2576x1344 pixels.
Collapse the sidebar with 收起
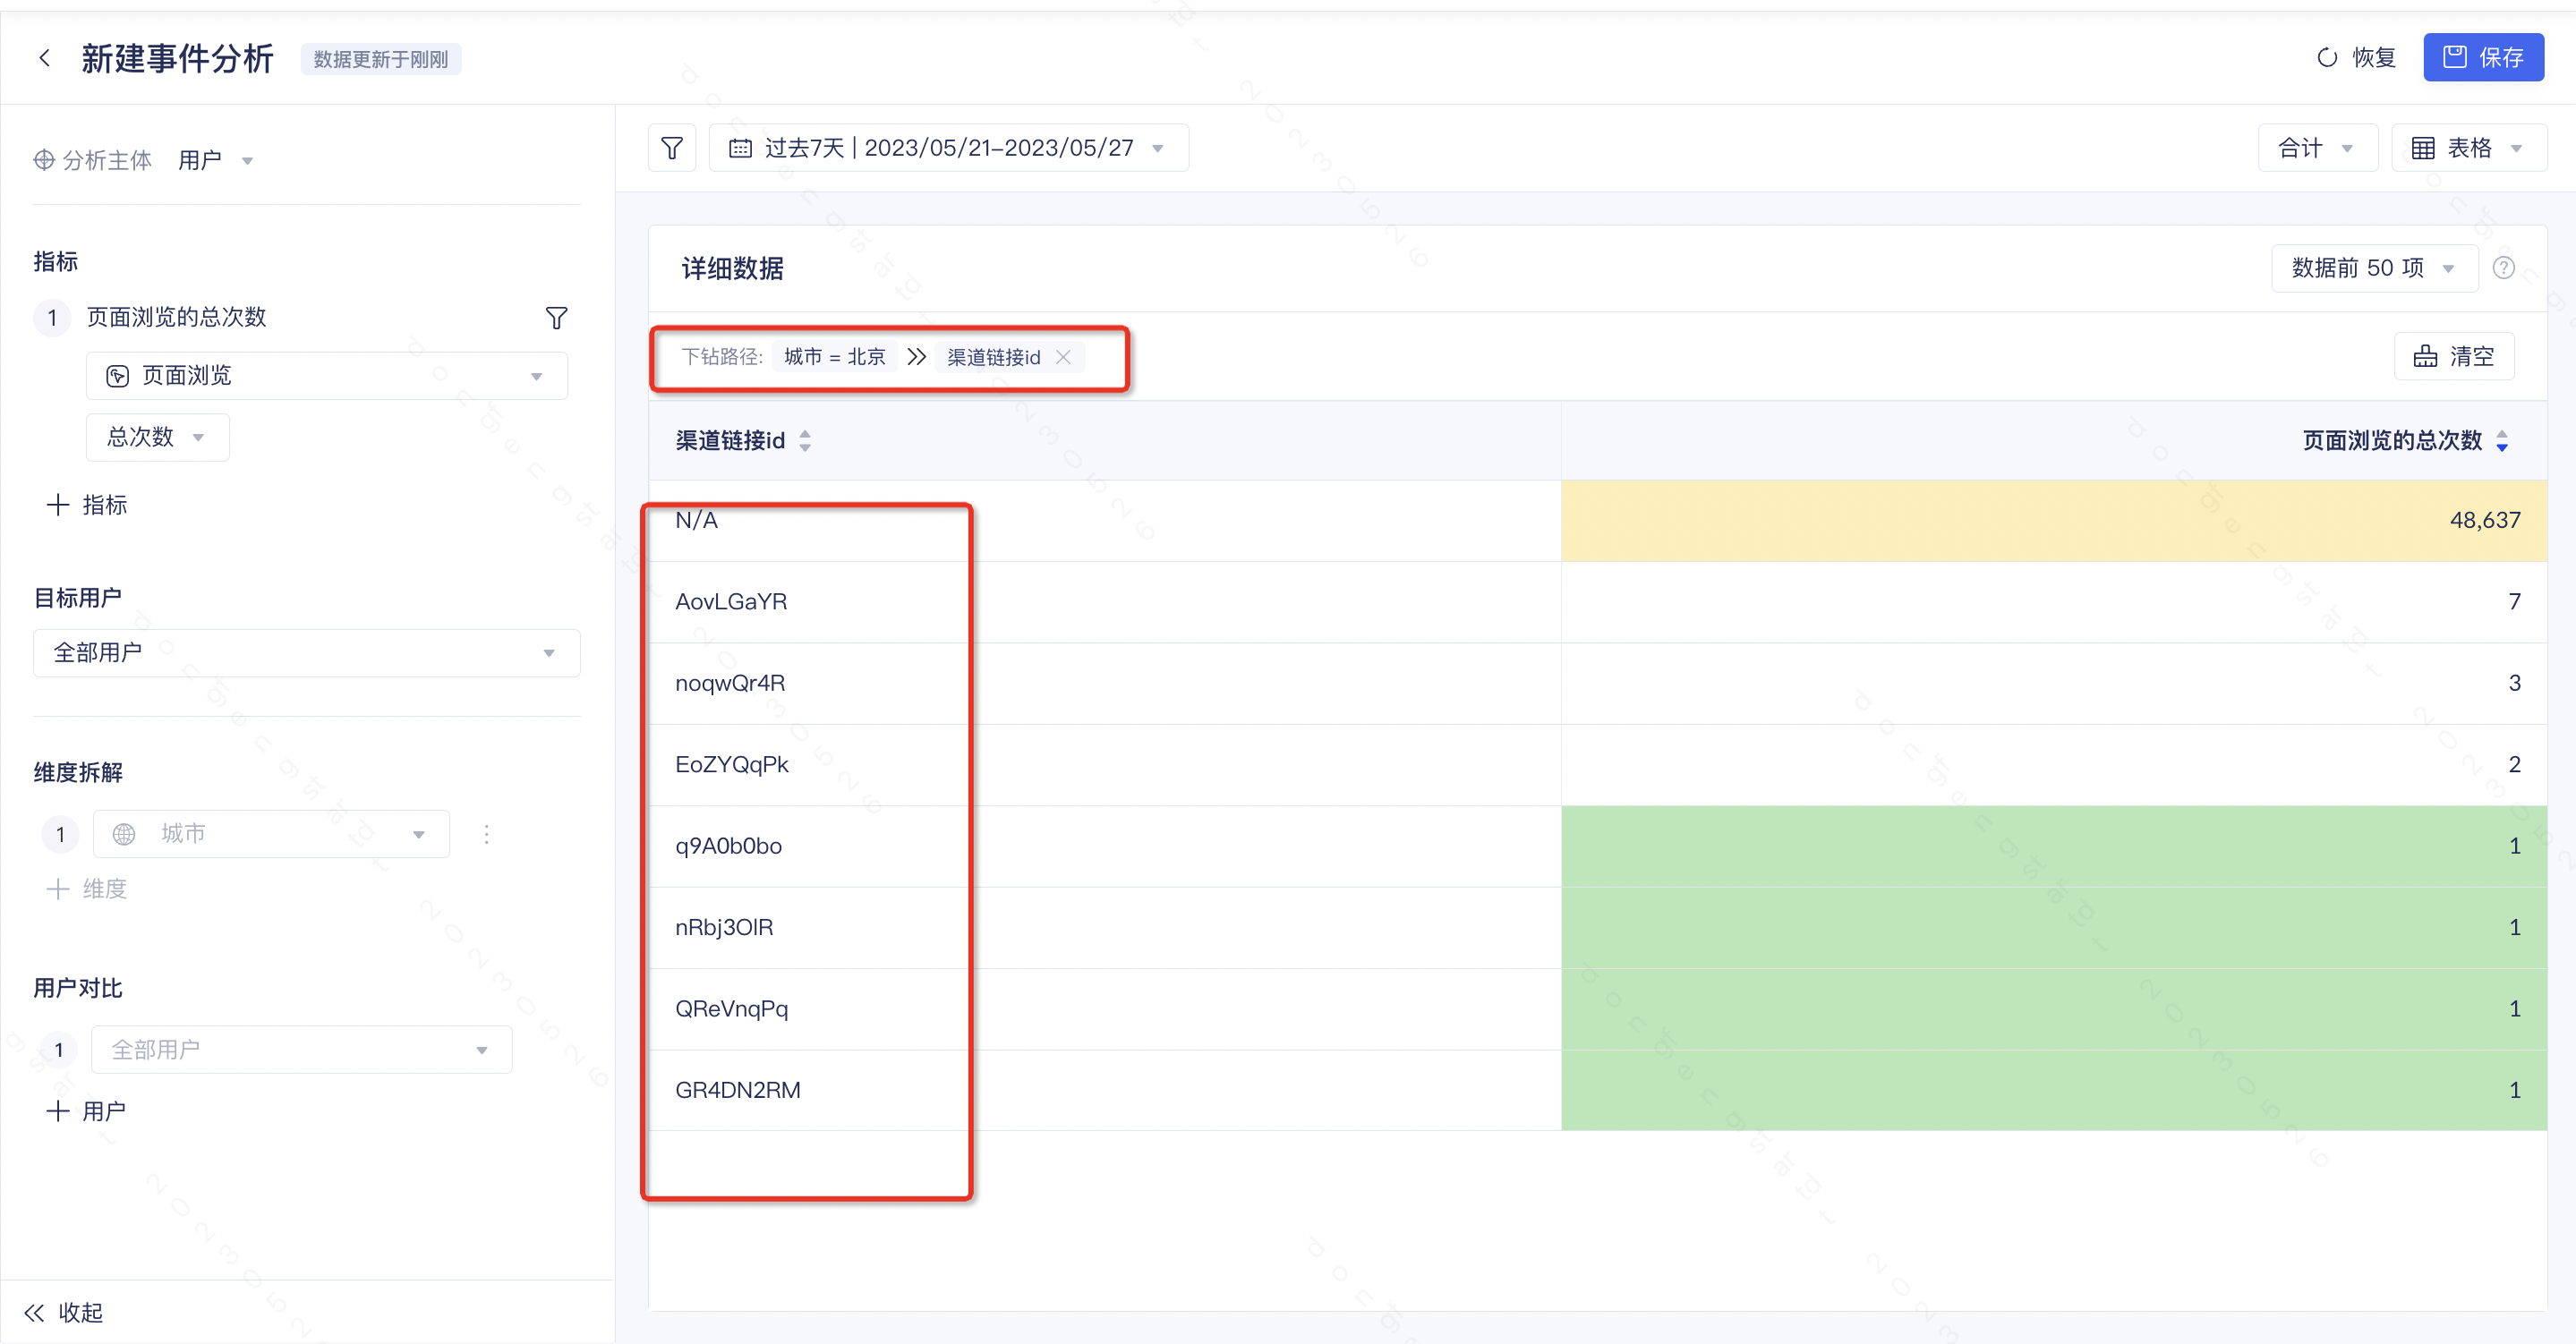[x=64, y=1312]
